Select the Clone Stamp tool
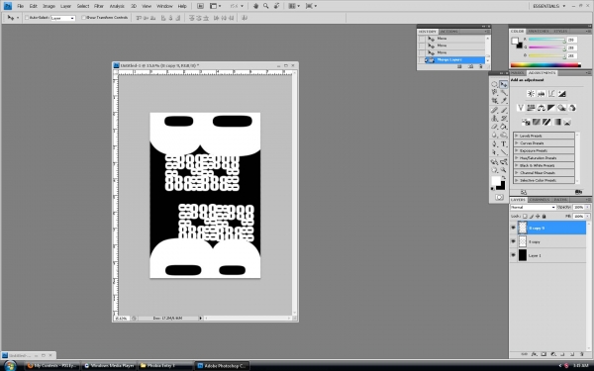Image resolution: width=594 pixels, height=371 pixels. [494, 118]
